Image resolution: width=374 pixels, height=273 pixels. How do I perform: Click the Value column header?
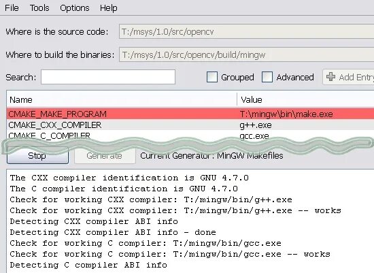point(306,99)
